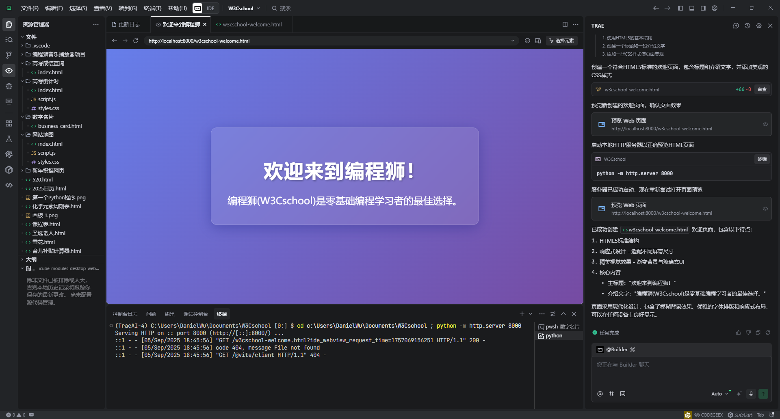Open editor more actions ellipsis
Viewport: 780px width, 419px height.
click(576, 24)
